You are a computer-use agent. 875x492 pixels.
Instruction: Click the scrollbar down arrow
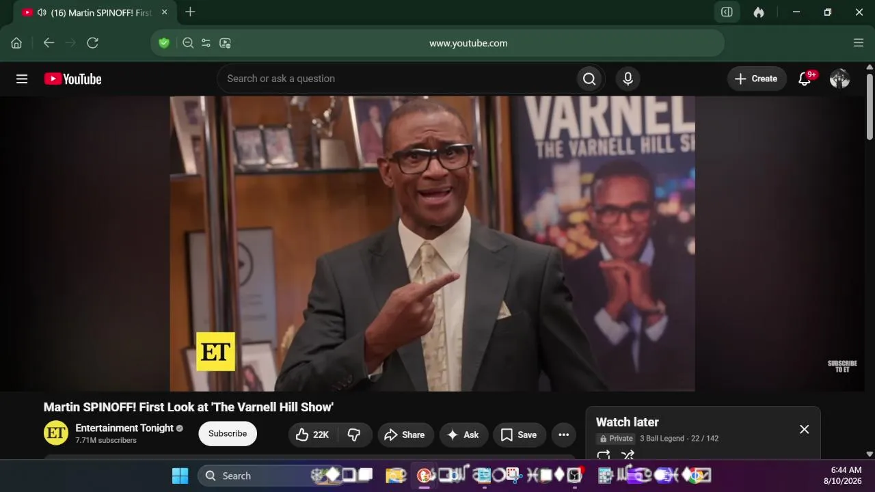(x=870, y=454)
